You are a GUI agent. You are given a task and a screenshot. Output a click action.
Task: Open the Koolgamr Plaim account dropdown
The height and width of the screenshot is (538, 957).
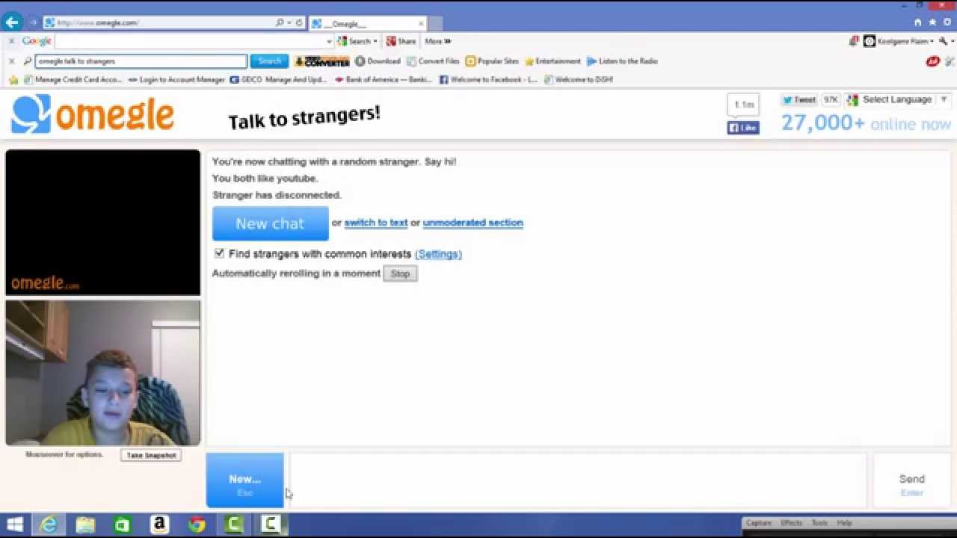point(899,41)
